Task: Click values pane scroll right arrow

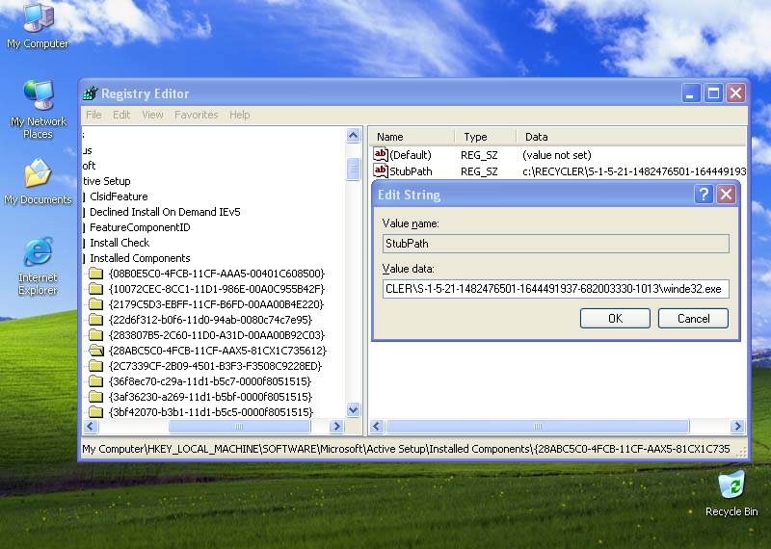Action: pos(737,426)
